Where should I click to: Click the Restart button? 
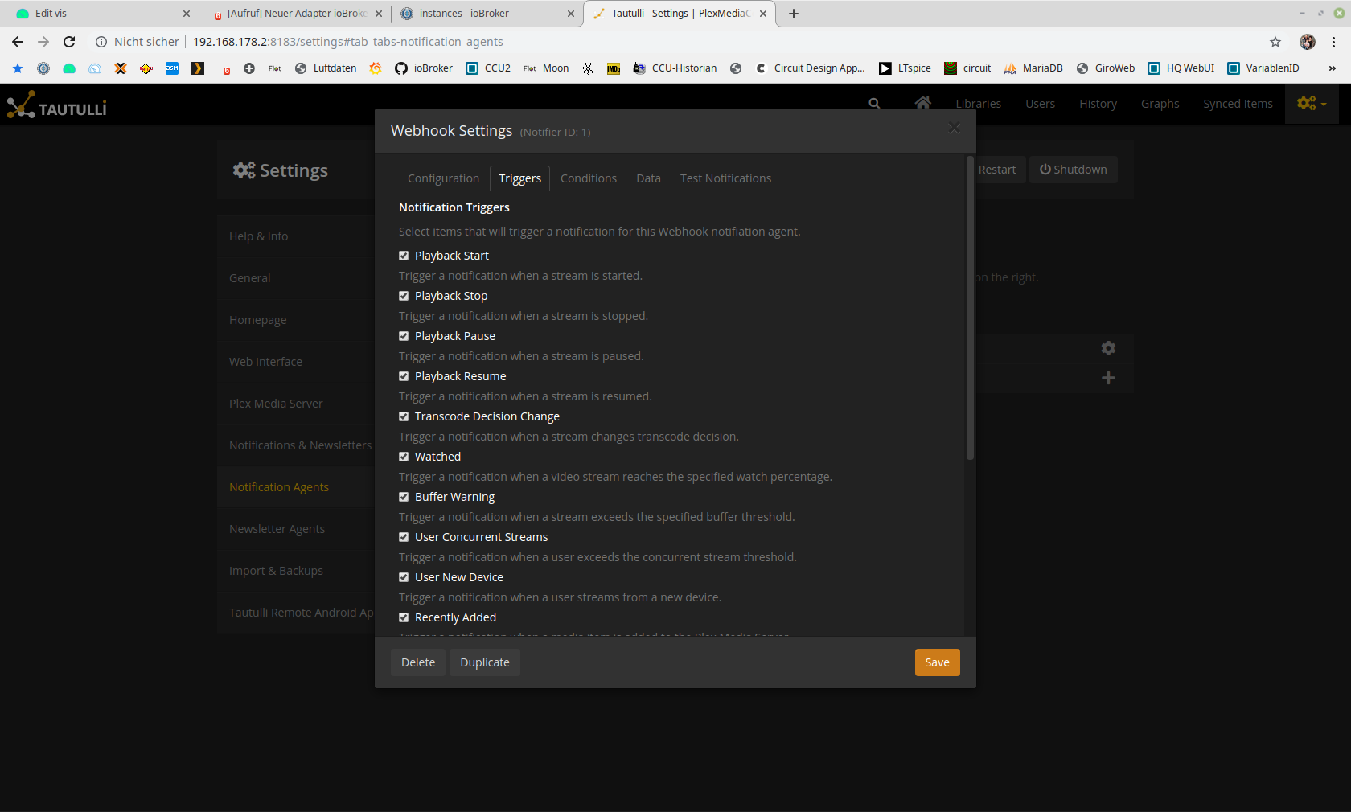(997, 170)
